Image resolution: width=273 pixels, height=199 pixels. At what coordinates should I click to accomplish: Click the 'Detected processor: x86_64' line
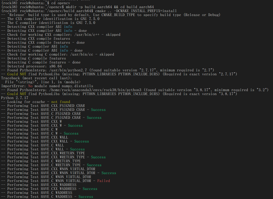(x=31, y=66)
